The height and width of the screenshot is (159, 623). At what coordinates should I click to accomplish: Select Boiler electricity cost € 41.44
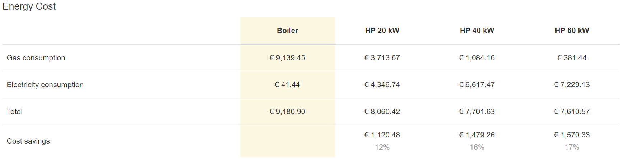pos(287,85)
